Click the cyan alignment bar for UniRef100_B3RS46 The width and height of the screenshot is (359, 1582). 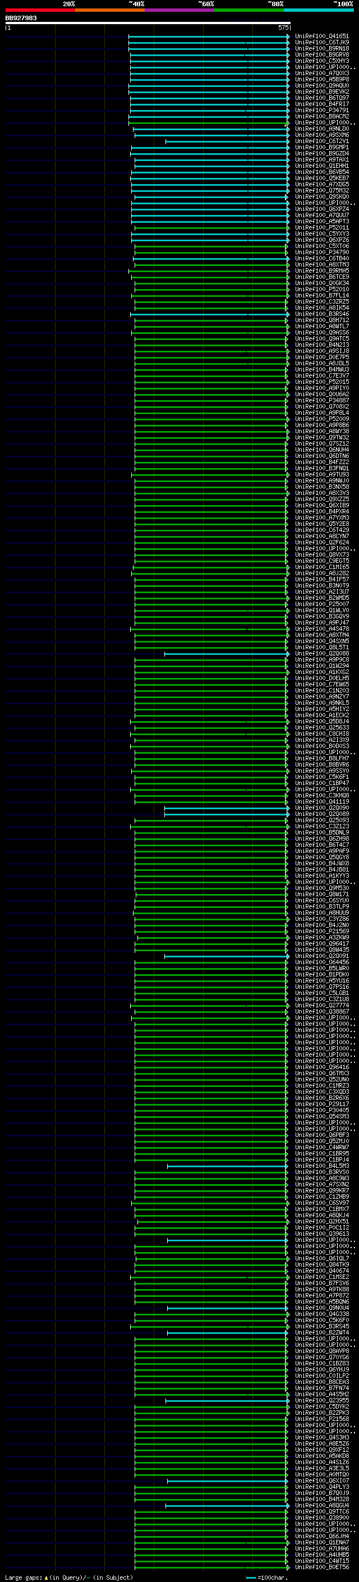(210, 314)
